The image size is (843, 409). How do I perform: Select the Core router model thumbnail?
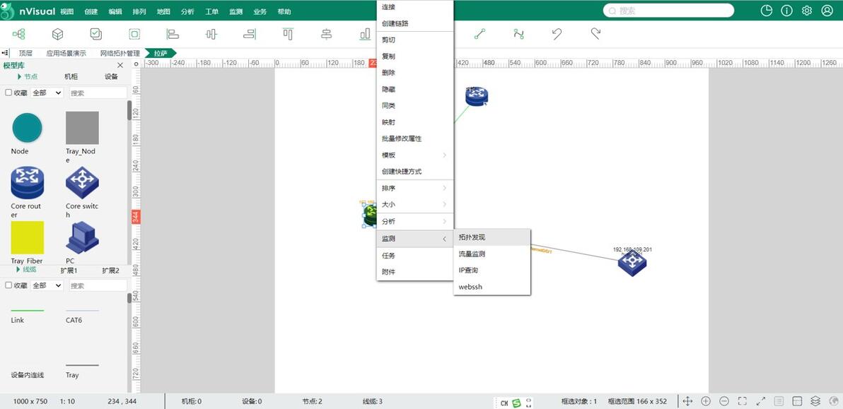click(27, 181)
